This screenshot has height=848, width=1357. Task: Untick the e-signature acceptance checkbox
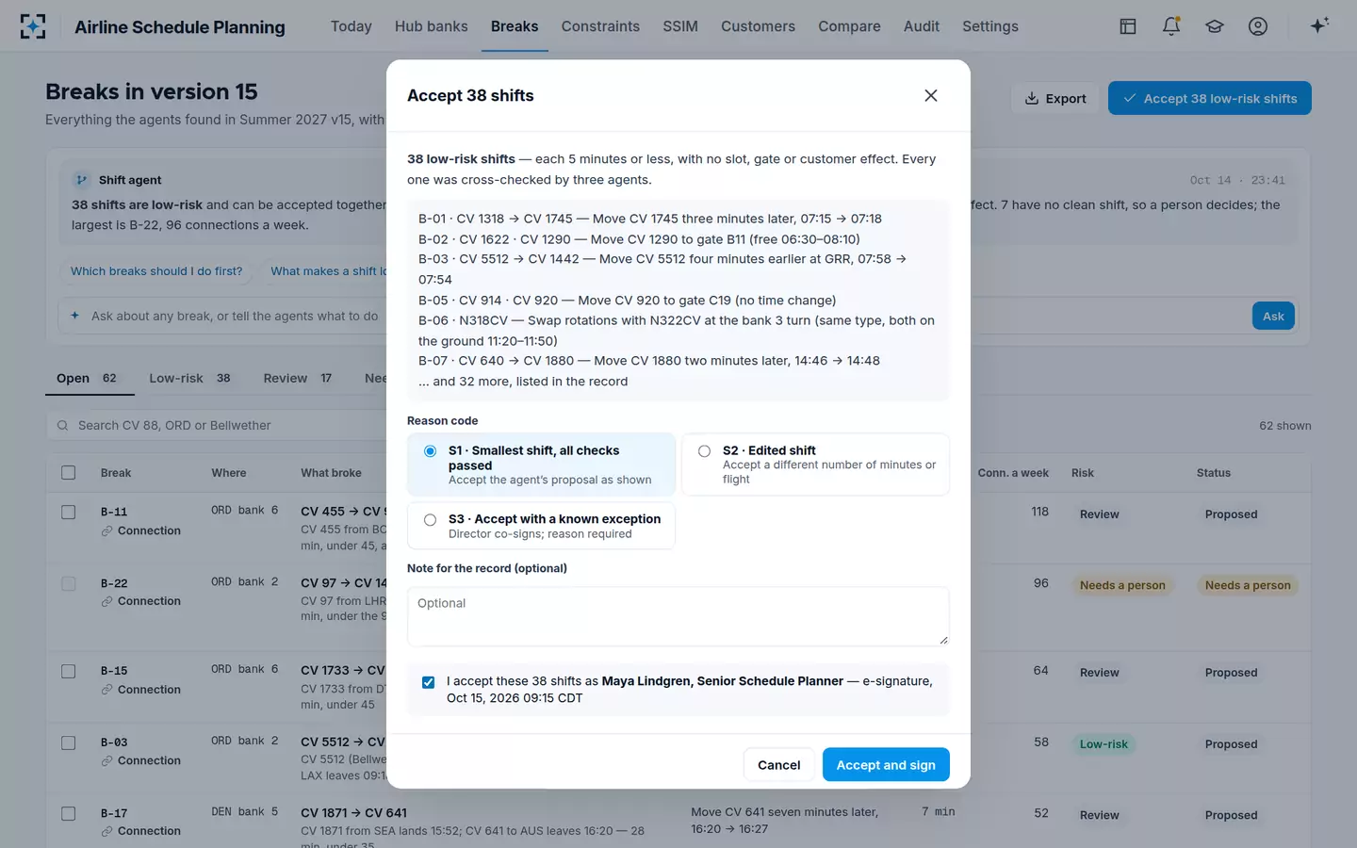429,682
